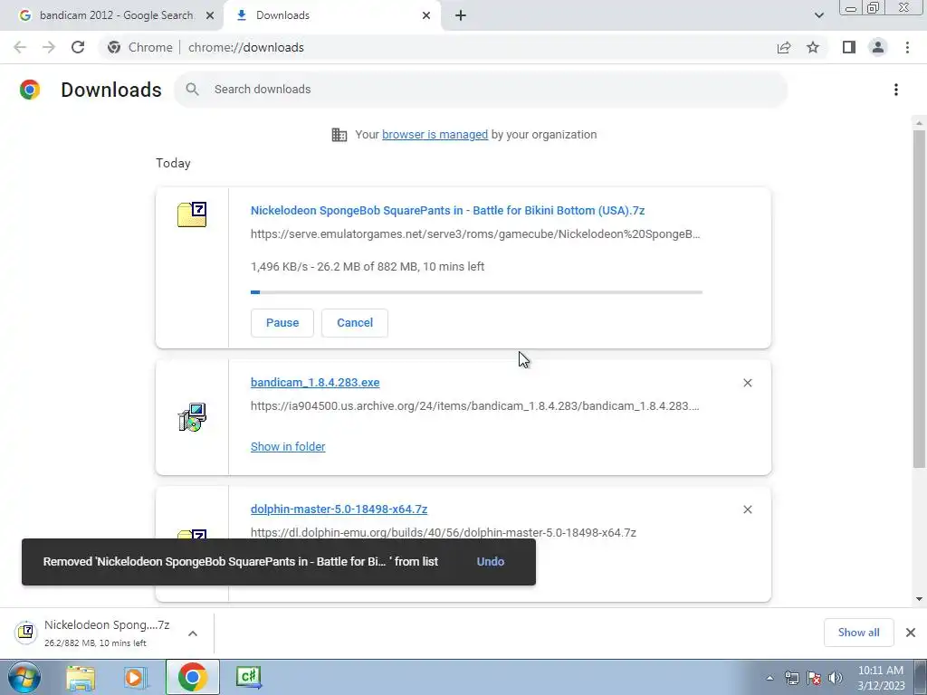927x695 pixels.
Task: Click the installer icon for bandicam download
Action: pyautogui.click(x=192, y=417)
